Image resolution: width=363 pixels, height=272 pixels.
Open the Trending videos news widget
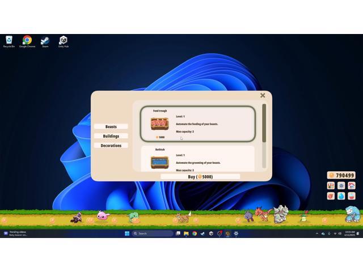pos(15,233)
